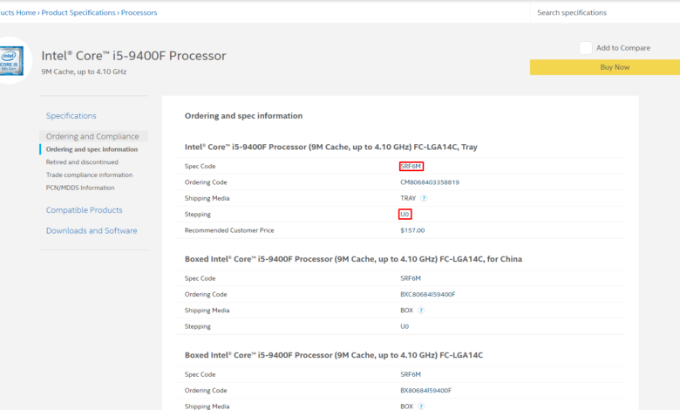
Task: Click Ordering Code BX80684I59400F
Action: coord(425,391)
